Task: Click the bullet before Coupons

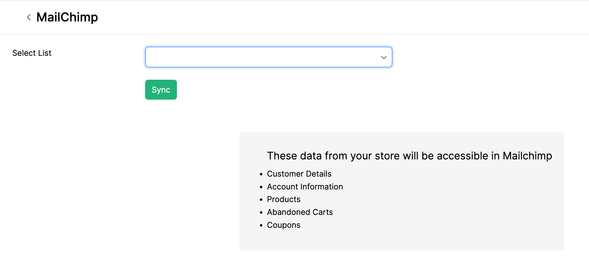Action: [261, 225]
